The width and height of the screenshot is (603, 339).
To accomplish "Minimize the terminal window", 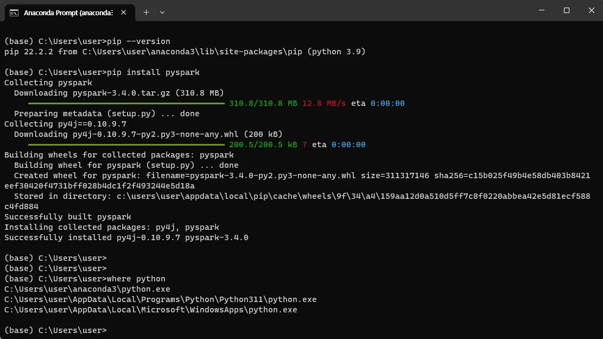I will 542,10.
